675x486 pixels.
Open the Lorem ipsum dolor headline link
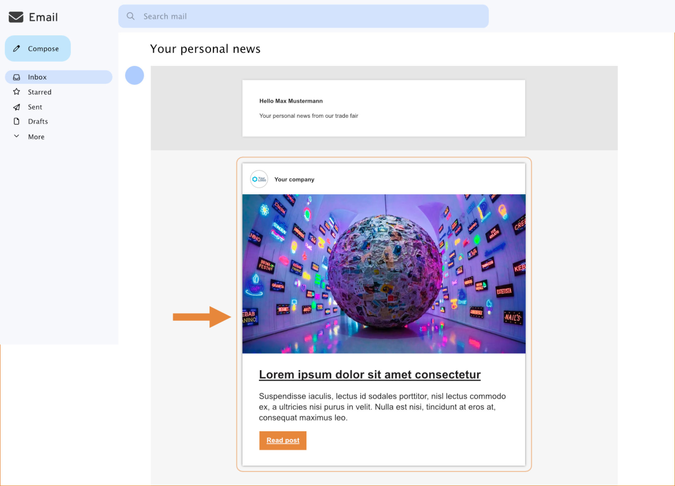pyautogui.click(x=370, y=375)
